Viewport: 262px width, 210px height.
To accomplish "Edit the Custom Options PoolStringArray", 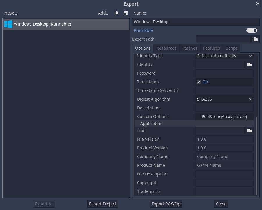I will point(224,117).
